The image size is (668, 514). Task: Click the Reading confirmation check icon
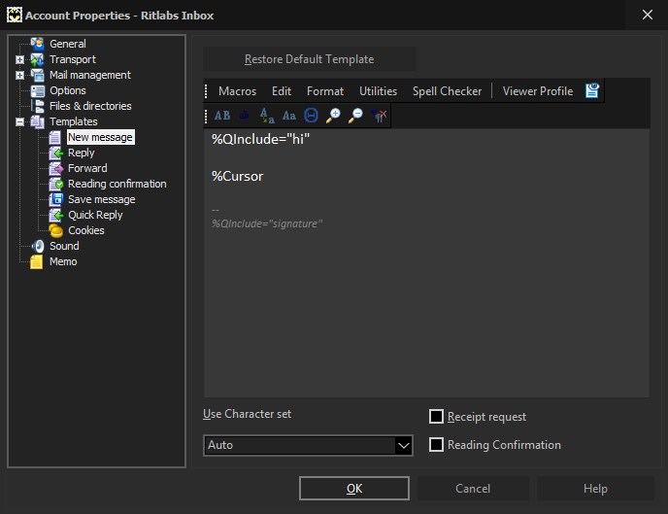click(x=55, y=184)
